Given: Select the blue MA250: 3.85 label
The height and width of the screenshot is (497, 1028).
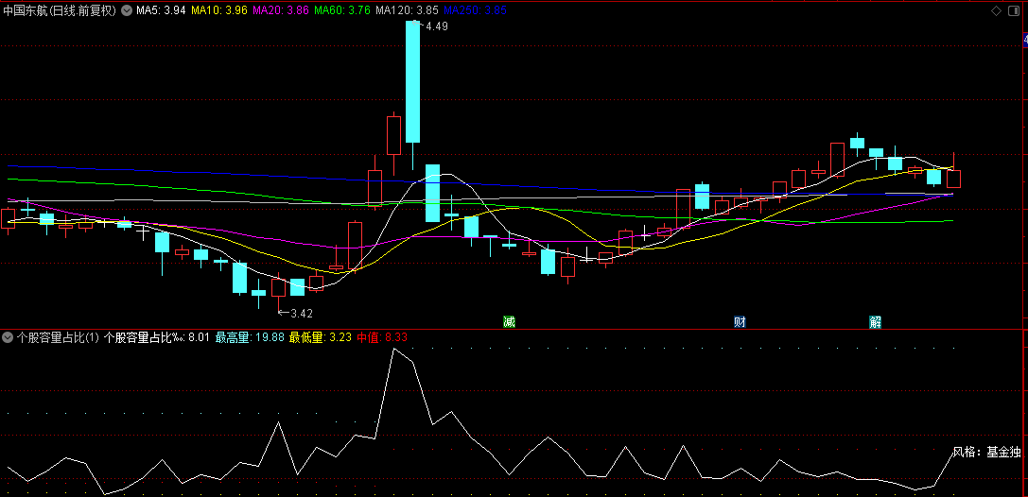Looking at the screenshot, I should pyautogui.click(x=476, y=10).
